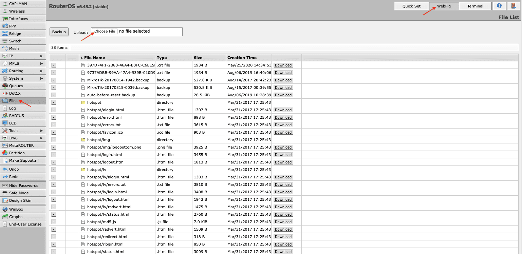Open the Wireless section icon

coord(5,11)
